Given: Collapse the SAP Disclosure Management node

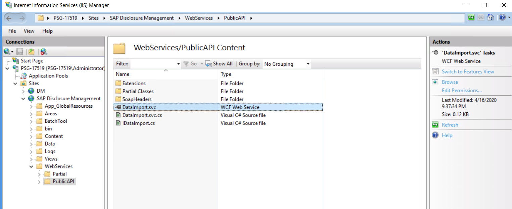Looking at the screenshot, I should pyautogui.click(x=23, y=99).
